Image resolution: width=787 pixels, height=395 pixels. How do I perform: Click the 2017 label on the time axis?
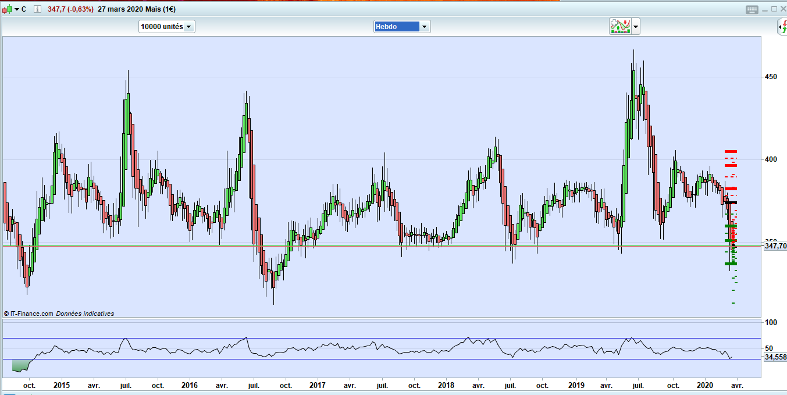pos(318,385)
